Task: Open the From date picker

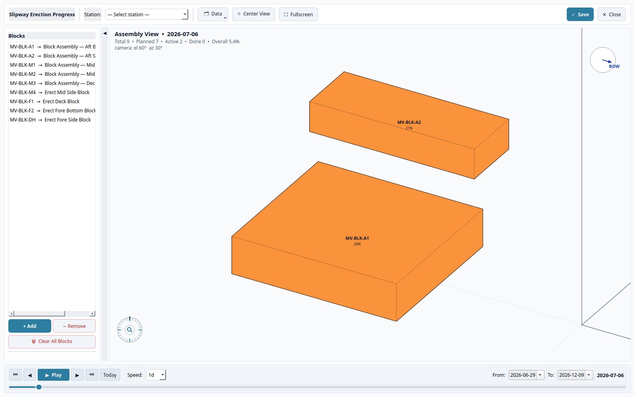Action: click(540, 375)
